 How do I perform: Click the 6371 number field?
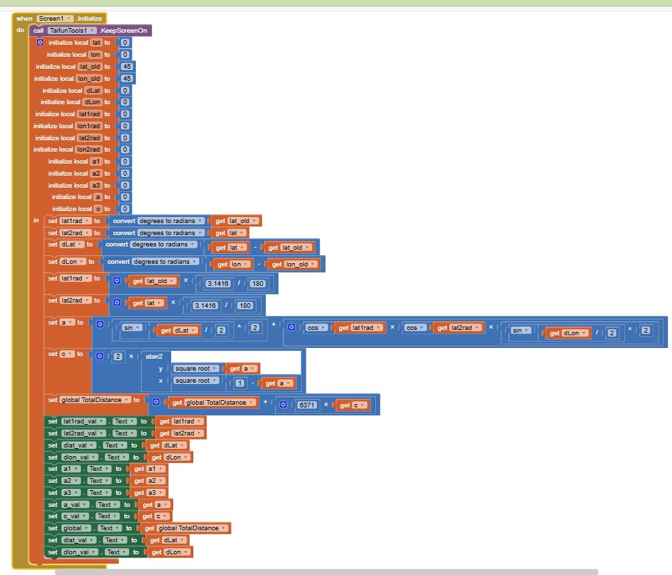[x=308, y=405]
